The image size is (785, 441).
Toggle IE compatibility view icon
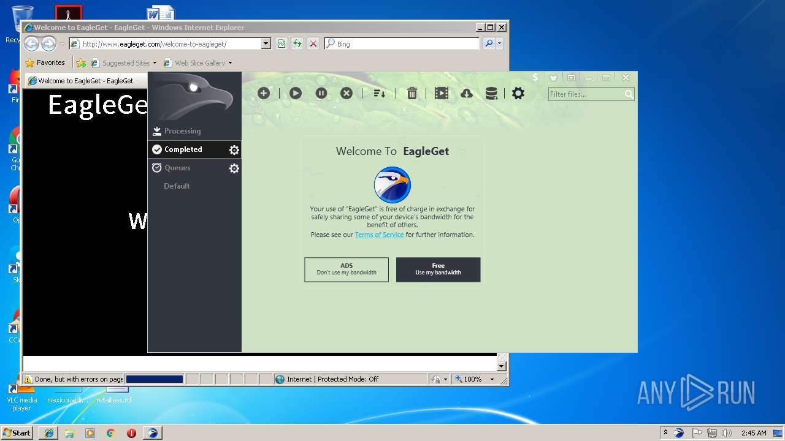tap(281, 43)
